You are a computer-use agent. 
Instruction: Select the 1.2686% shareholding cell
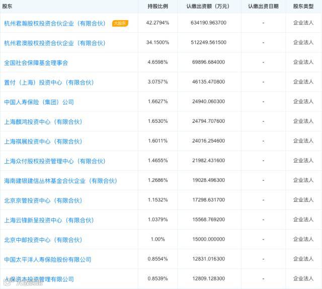(157, 180)
